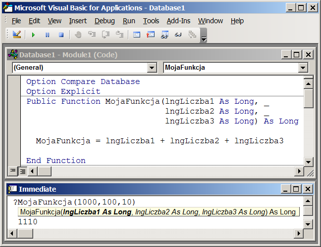
Task: Open the Window menu
Action: (x=210, y=21)
